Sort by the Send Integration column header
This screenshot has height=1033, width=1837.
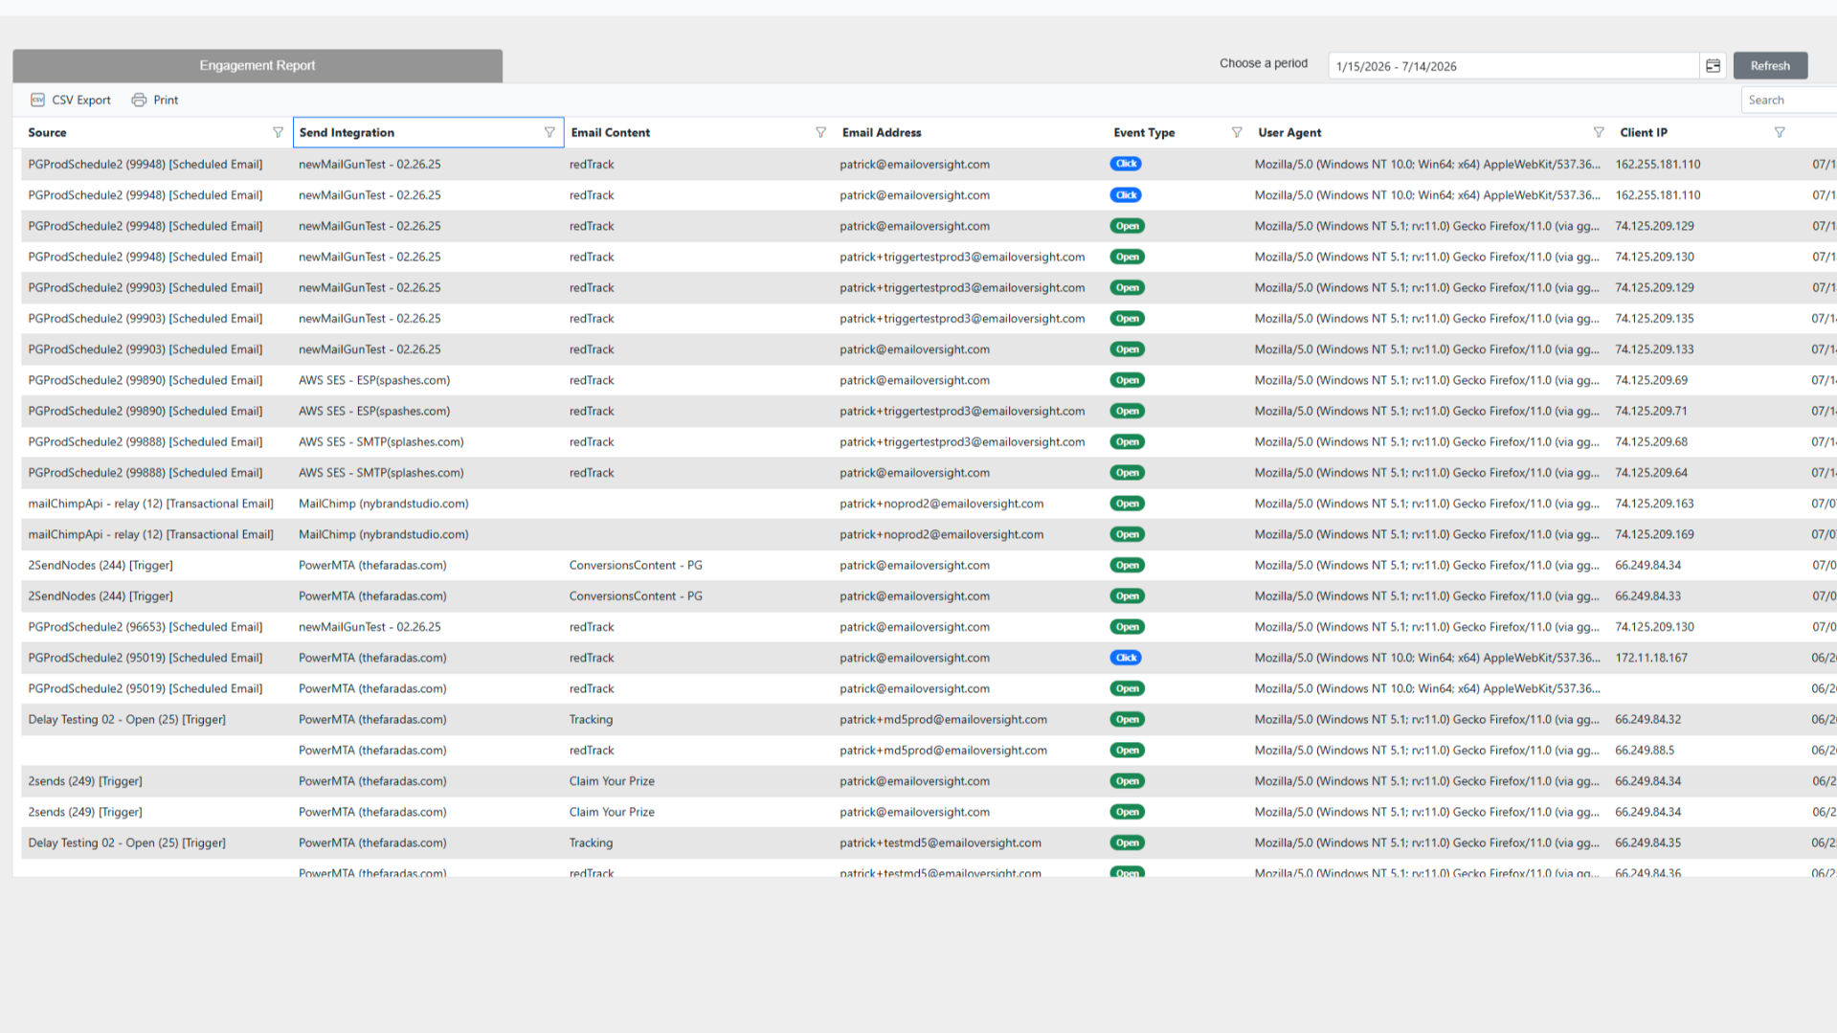pyautogui.click(x=347, y=132)
